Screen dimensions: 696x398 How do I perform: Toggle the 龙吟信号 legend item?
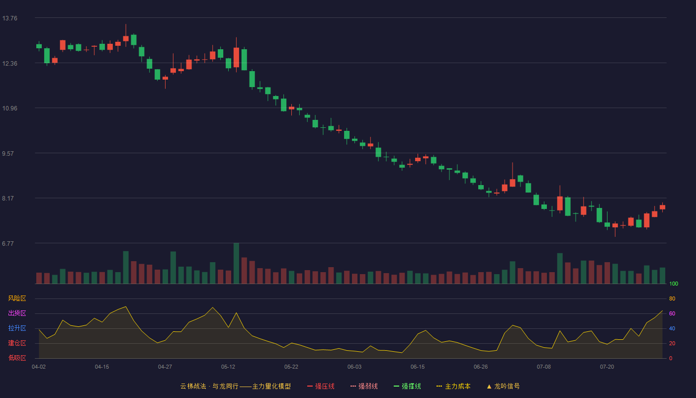[x=503, y=386]
